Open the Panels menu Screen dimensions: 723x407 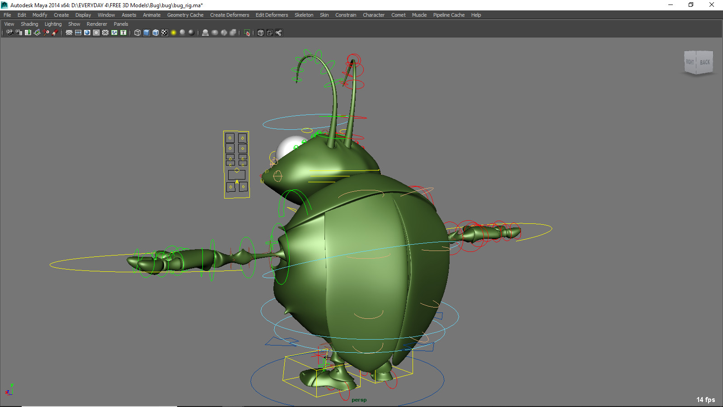point(121,24)
